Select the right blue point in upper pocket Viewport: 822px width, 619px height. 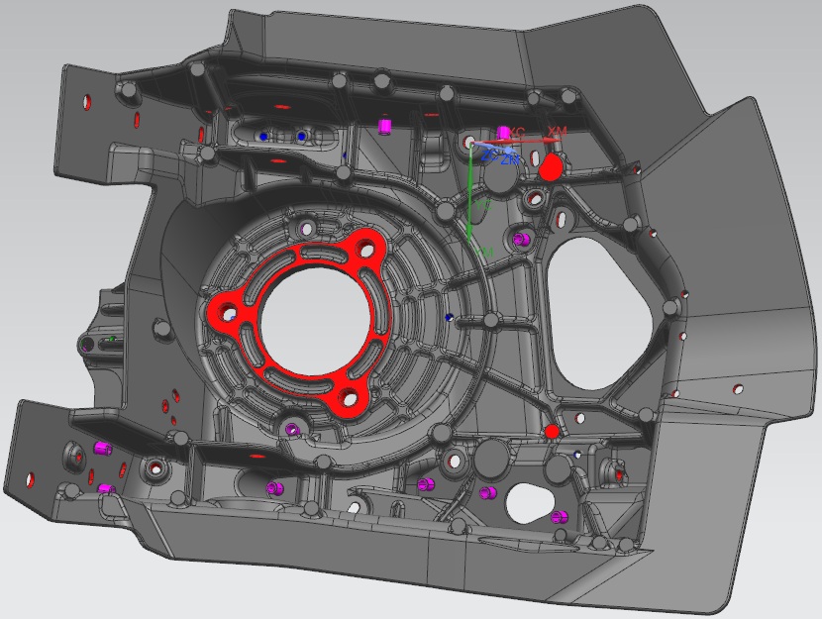click(301, 136)
